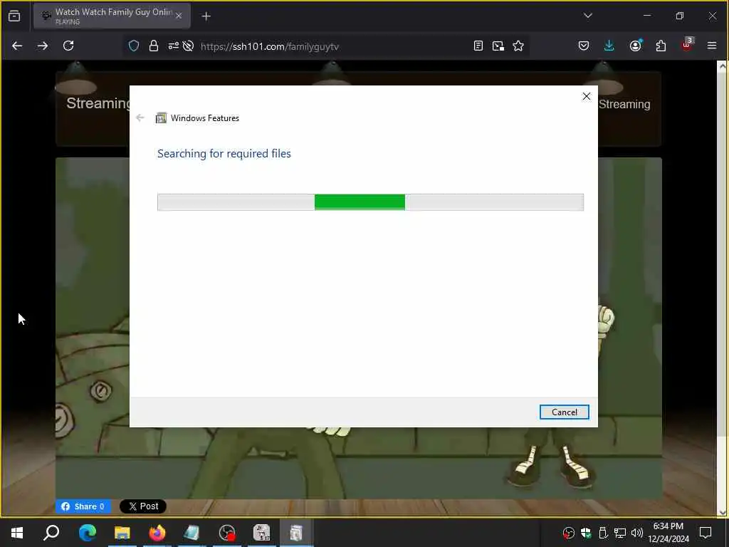
Task: Close the Family Guy browser tab
Action: click(179, 16)
